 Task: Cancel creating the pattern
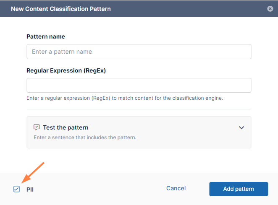tap(176, 189)
